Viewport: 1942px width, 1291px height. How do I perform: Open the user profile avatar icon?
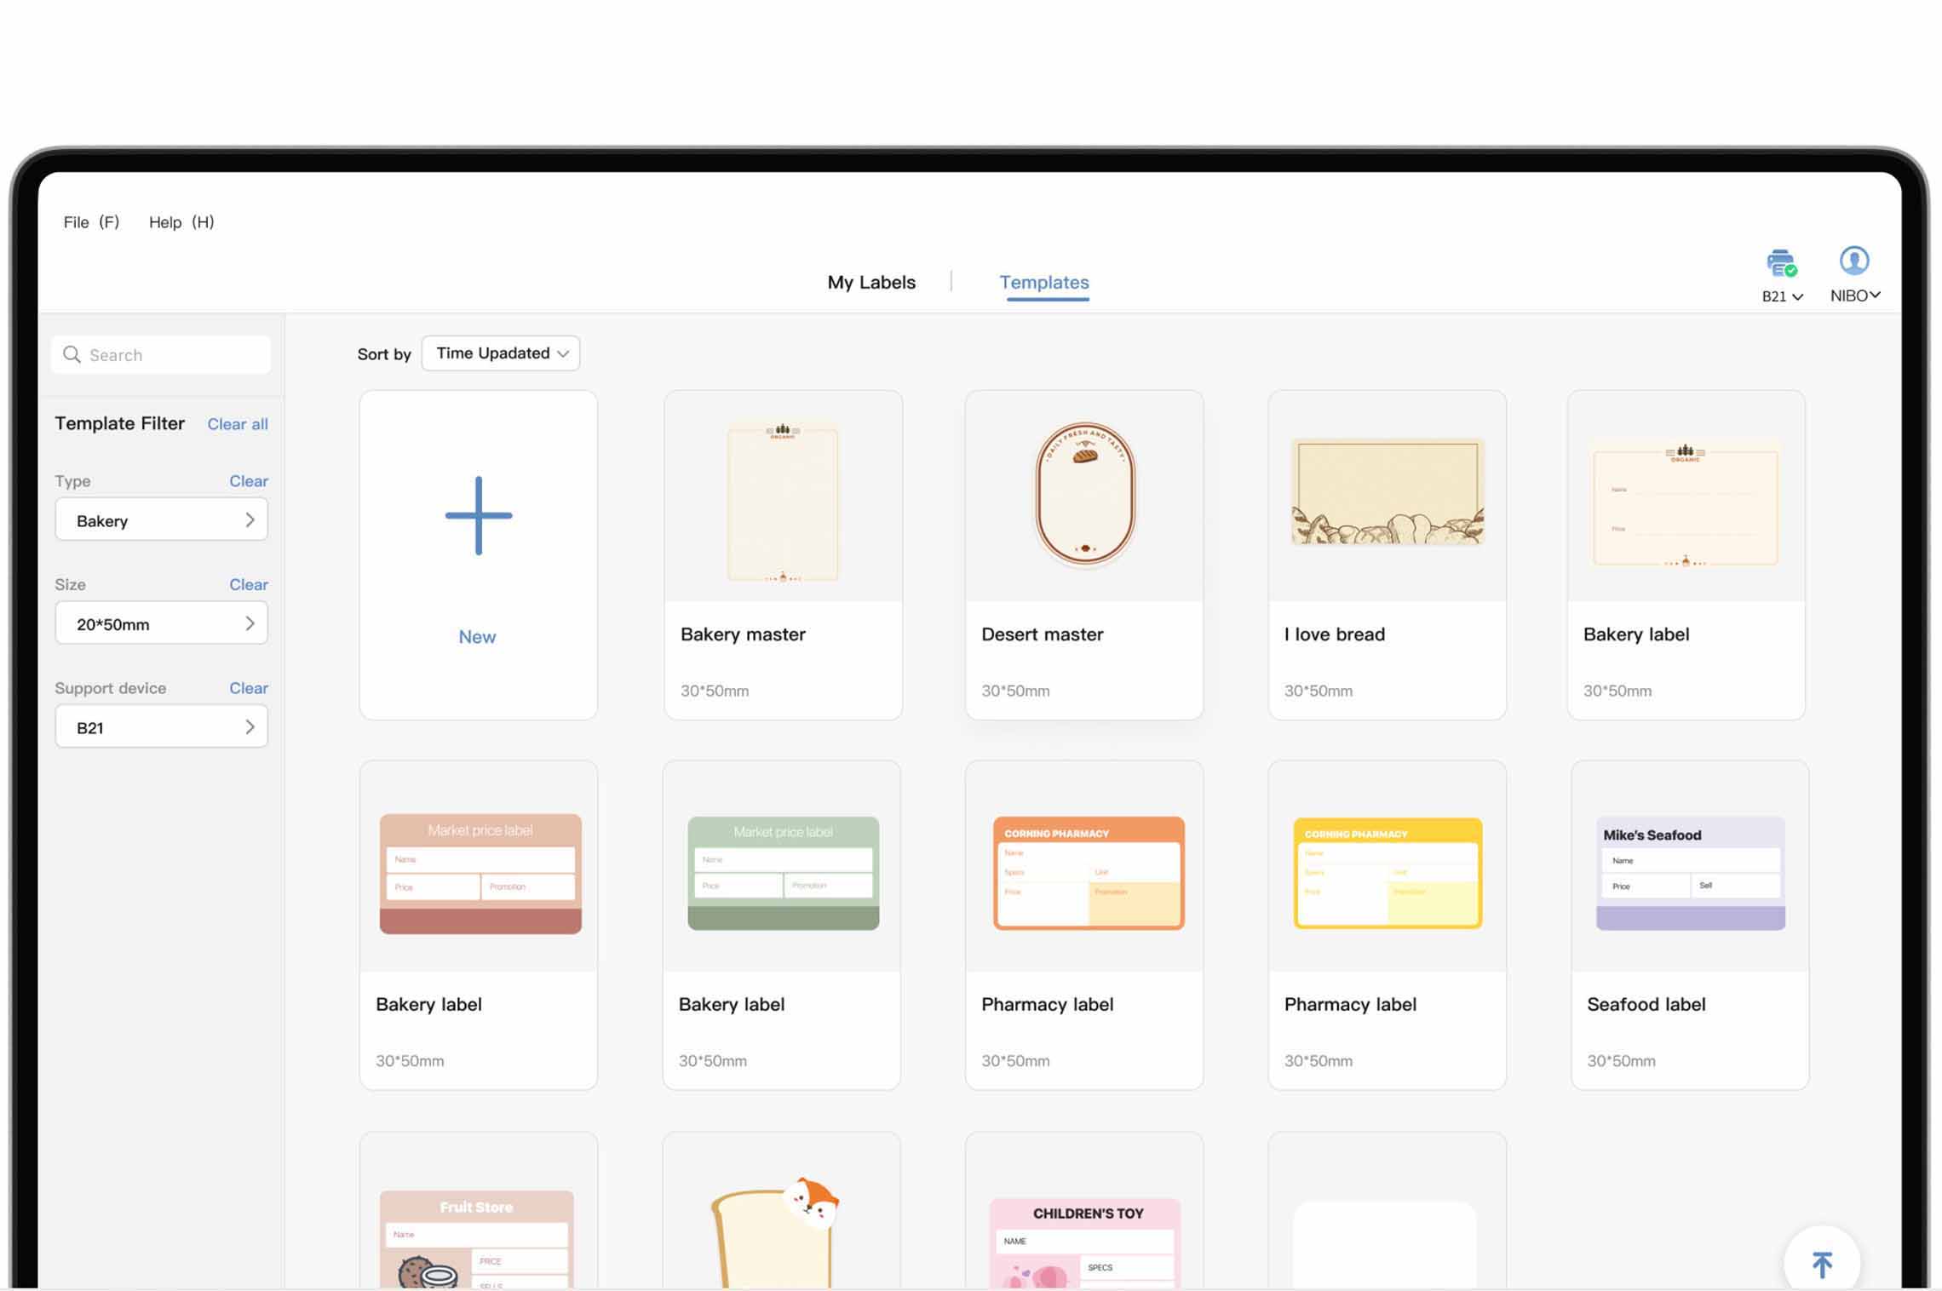(1854, 261)
